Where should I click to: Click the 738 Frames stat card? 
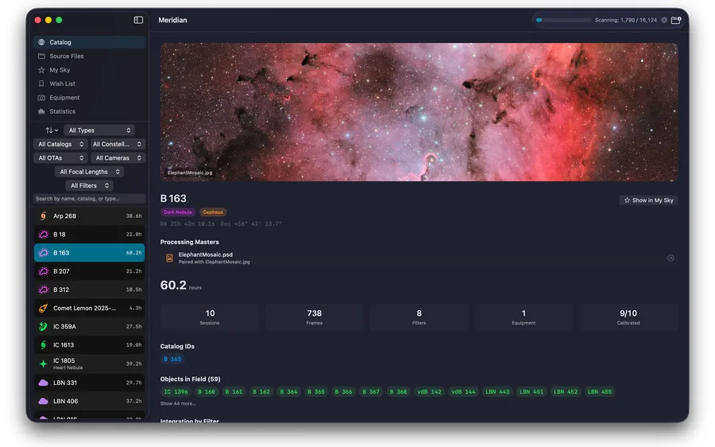click(314, 317)
